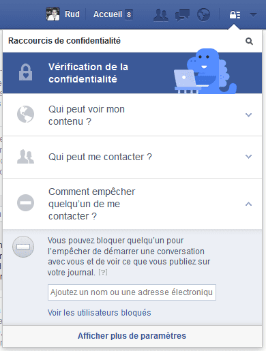Collapse 'Comment empêcher quelqu'un de me contacter ?' chevron

(248, 204)
